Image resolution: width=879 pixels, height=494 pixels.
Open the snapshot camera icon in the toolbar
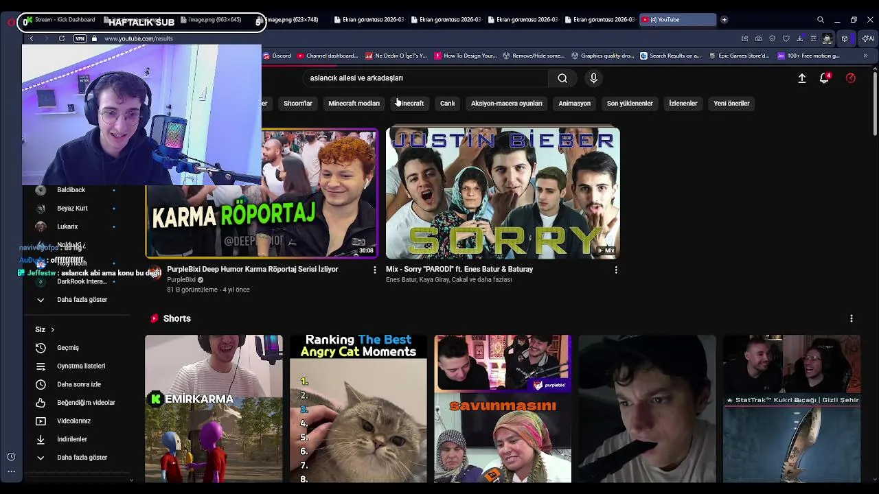(758, 38)
